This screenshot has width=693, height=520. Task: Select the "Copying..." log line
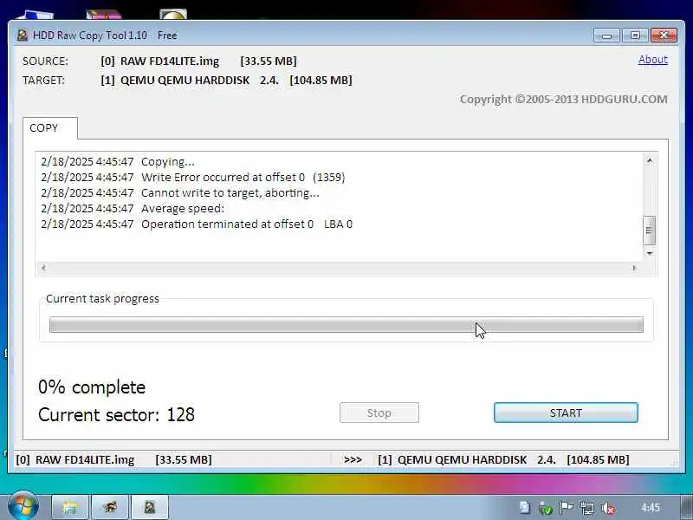tap(118, 162)
